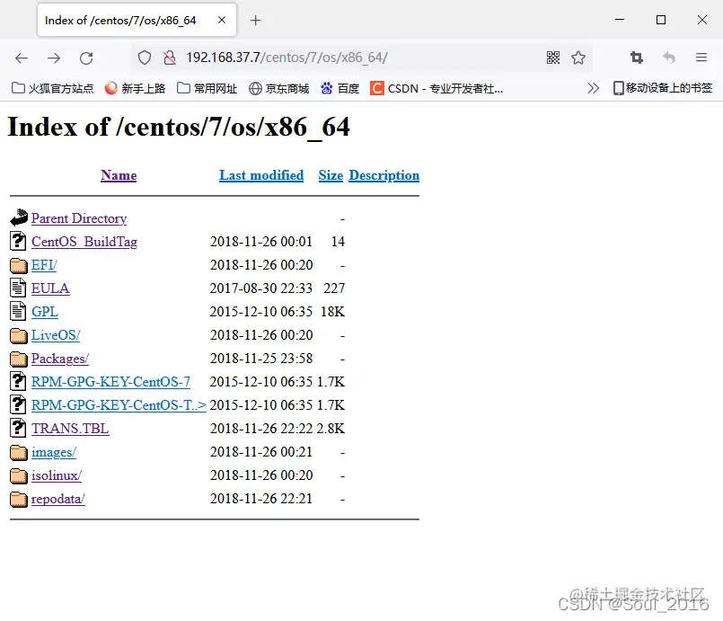Click the 2.8K size of TRANS.TBL

tap(331, 429)
